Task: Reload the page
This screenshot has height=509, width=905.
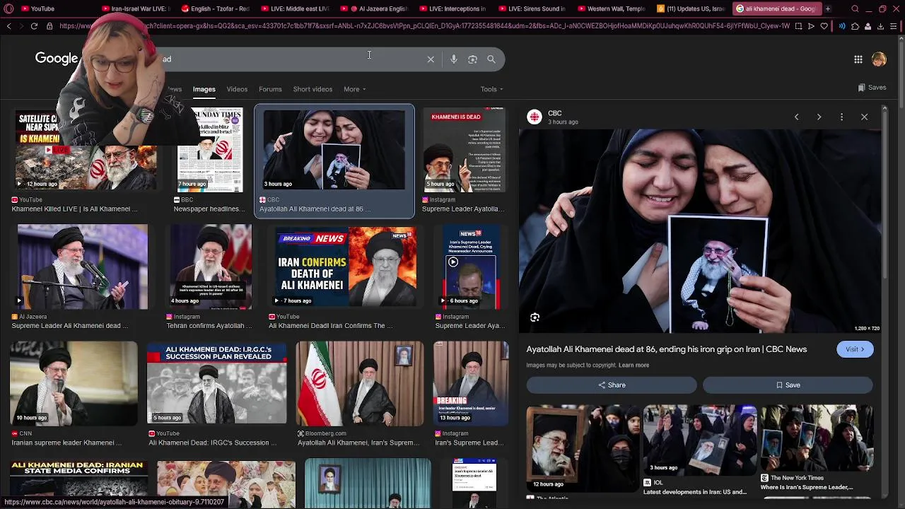Action: 34,26
